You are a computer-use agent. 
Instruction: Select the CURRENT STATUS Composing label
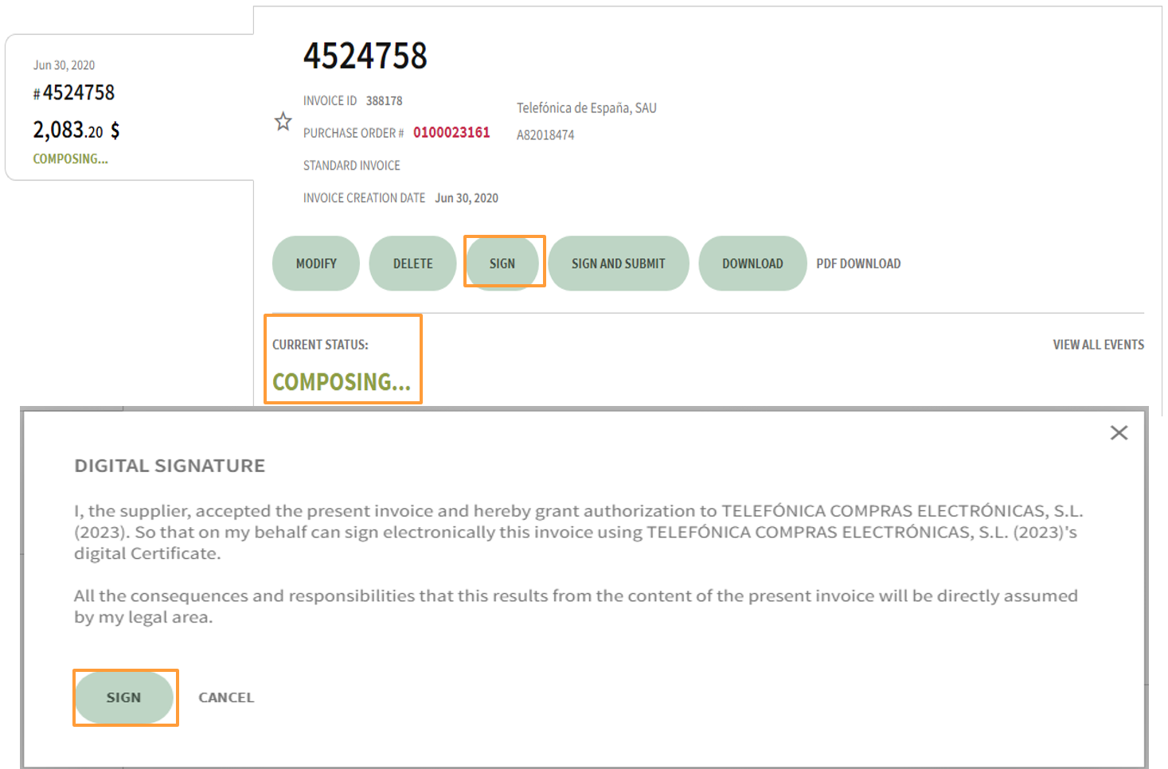point(342,381)
